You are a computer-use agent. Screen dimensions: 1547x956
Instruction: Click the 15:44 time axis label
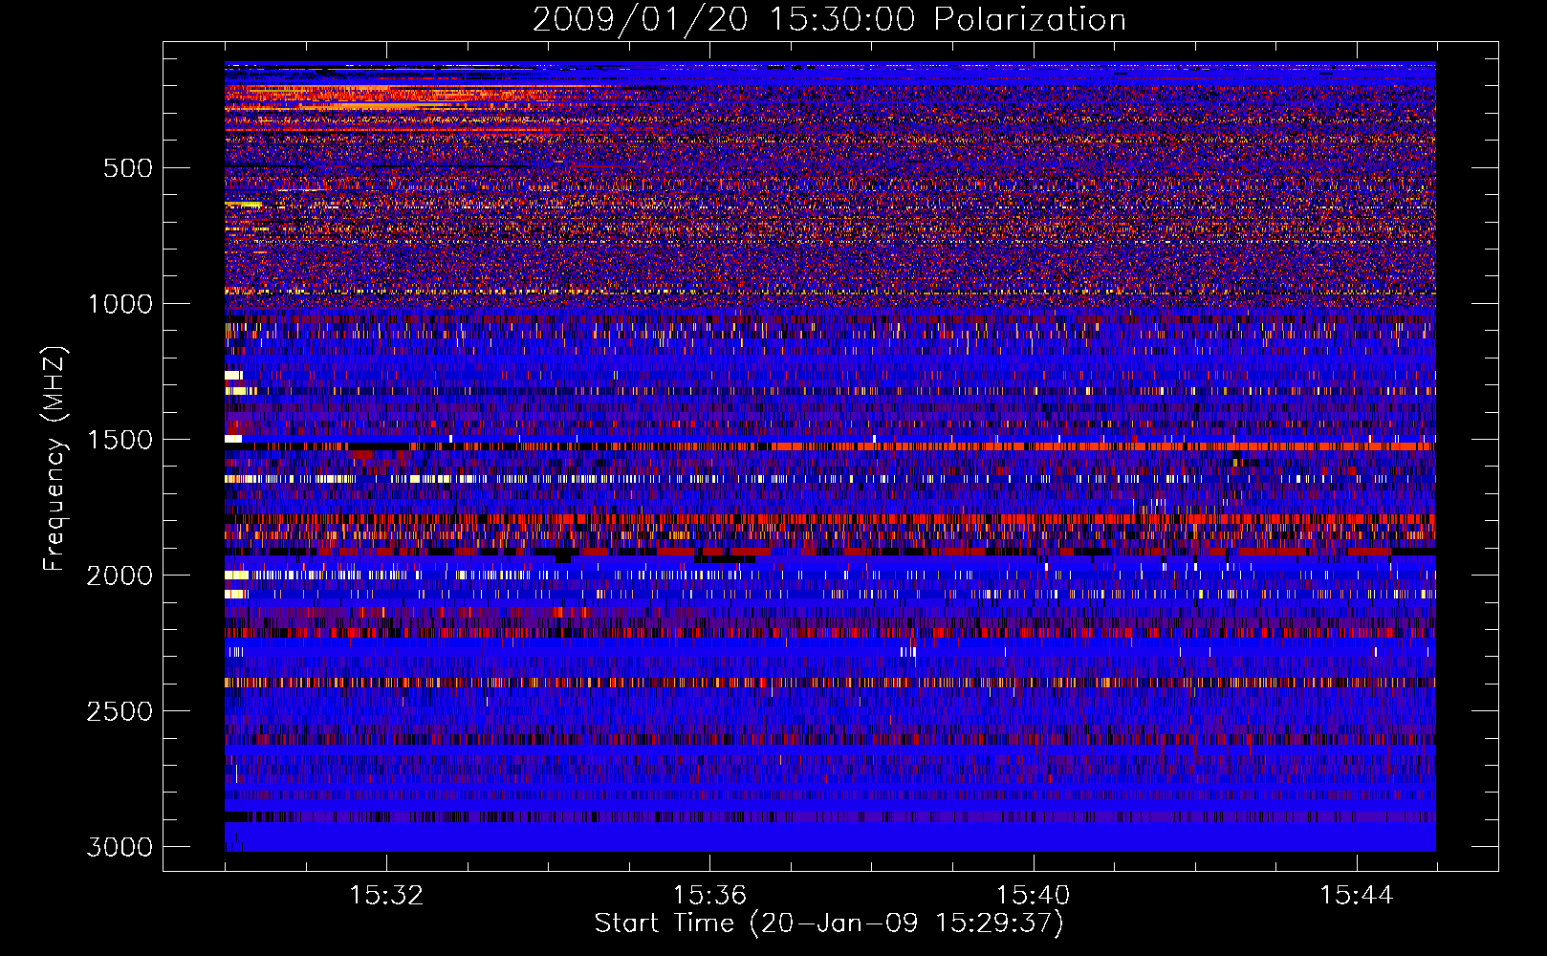1357,896
